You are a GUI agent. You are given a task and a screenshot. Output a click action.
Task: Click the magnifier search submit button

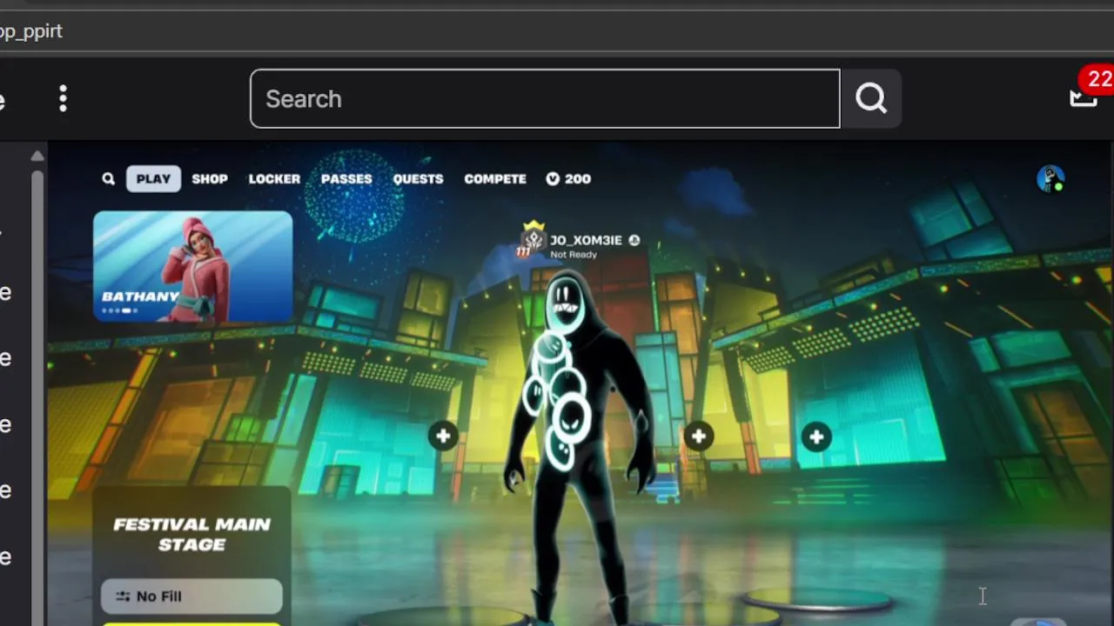871,99
